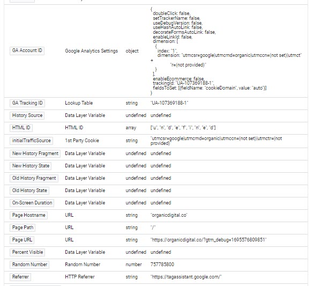
Task: Click the Page Hostname URL type text
Action: [x=69, y=215]
